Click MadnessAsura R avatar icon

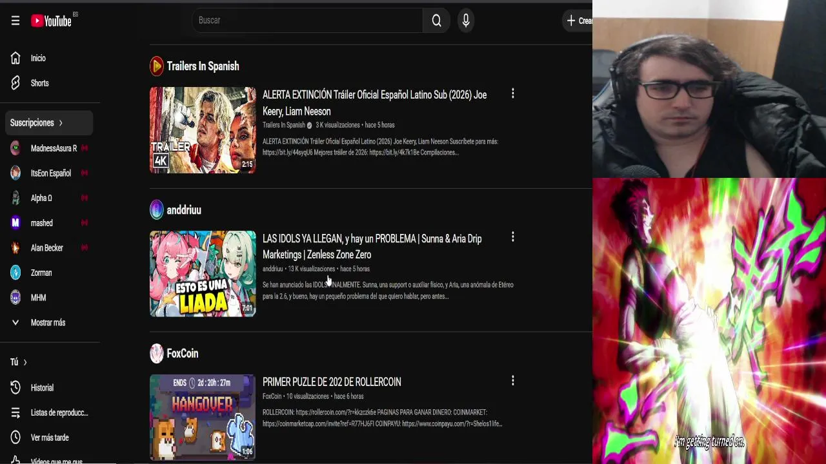click(x=15, y=148)
